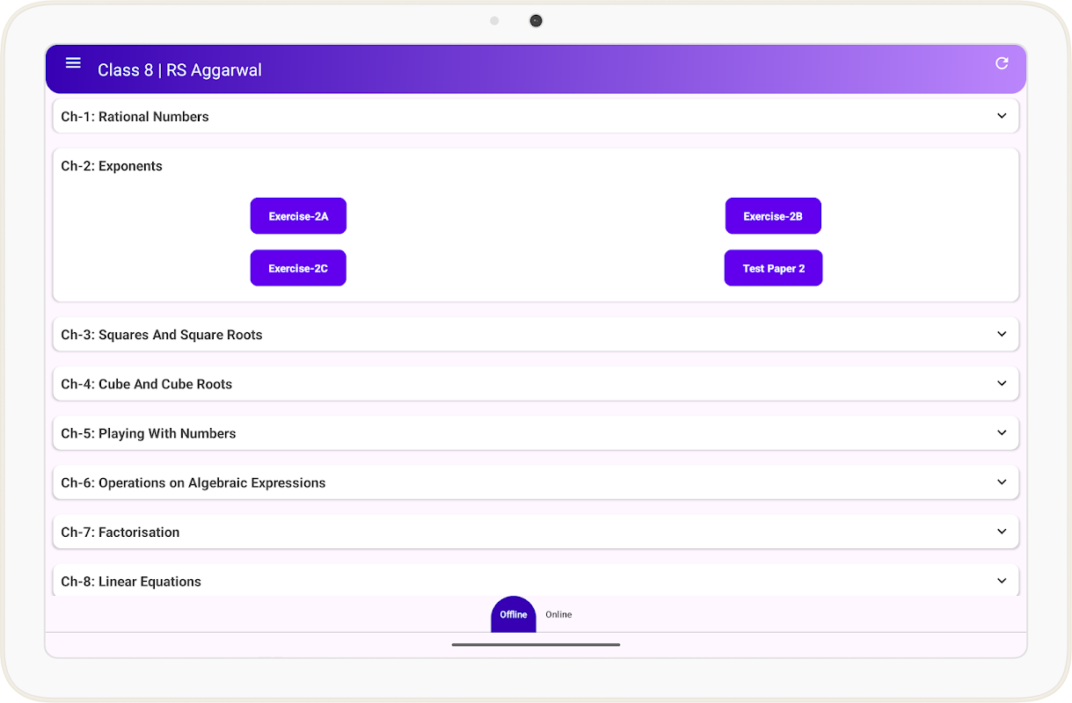Tap the system navigation gesture bar
Image resolution: width=1072 pixels, height=703 pixels.
pos(536,644)
